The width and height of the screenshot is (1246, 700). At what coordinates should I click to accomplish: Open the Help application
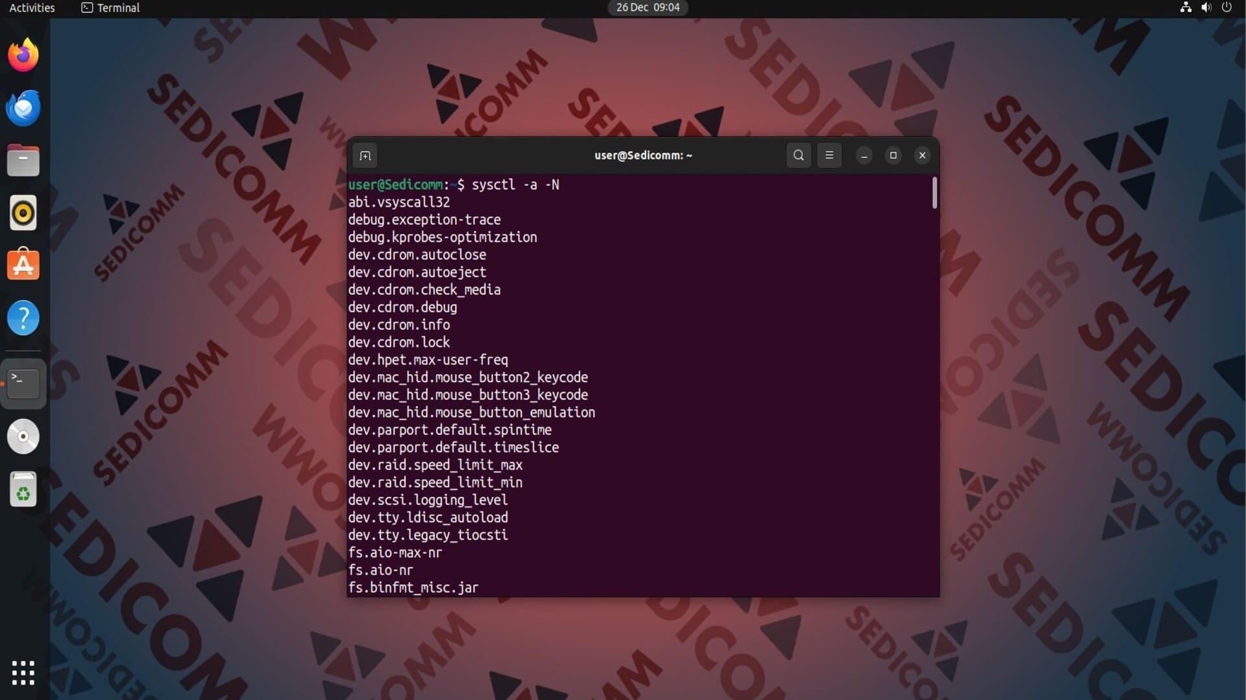point(23,318)
